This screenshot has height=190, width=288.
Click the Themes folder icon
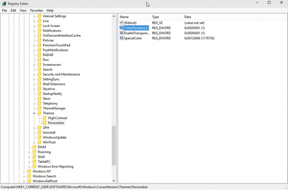[x=39, y=113]
